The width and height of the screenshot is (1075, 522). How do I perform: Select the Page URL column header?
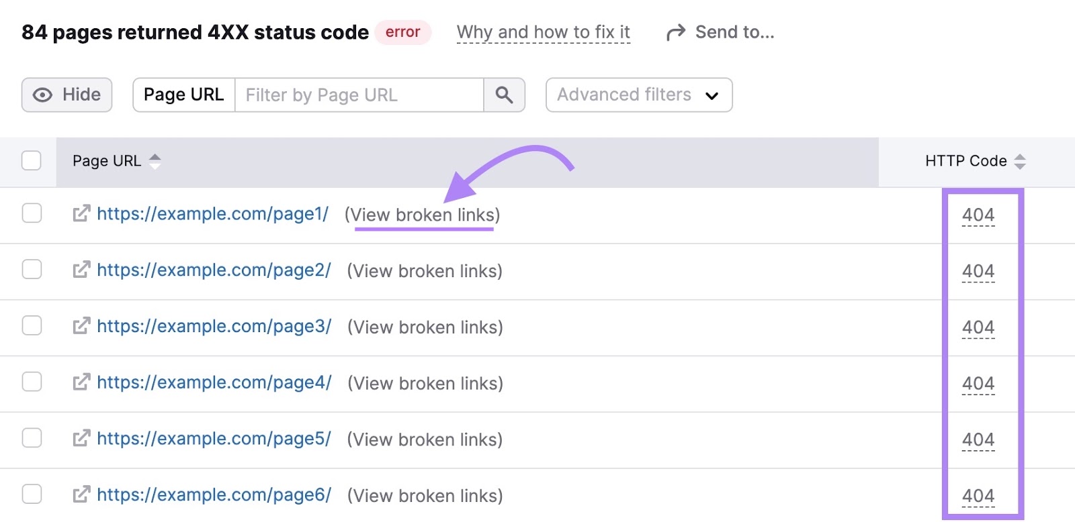107,161
